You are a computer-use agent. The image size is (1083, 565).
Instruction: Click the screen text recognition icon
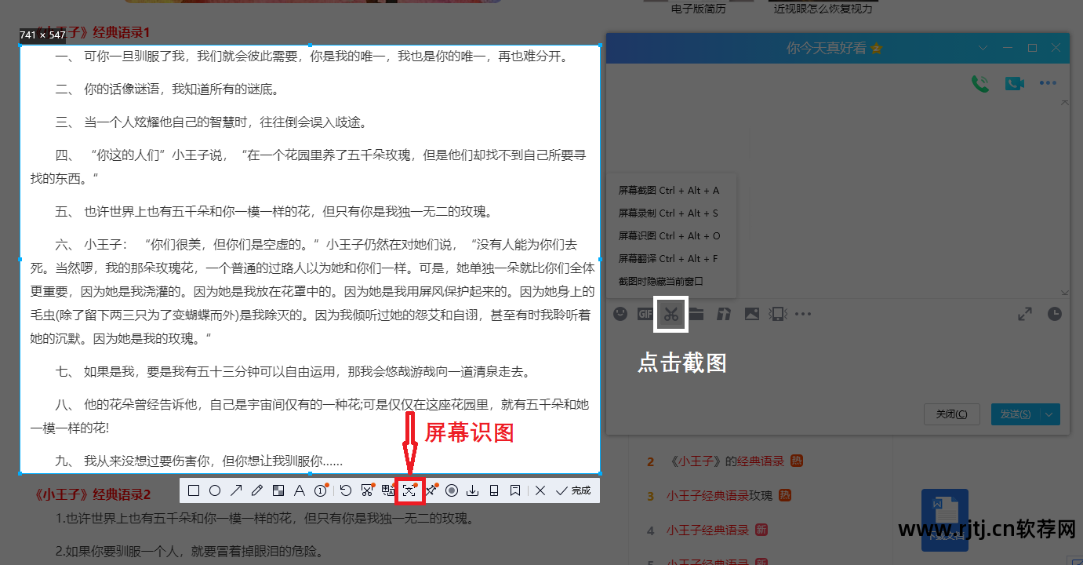pos(409,491)
